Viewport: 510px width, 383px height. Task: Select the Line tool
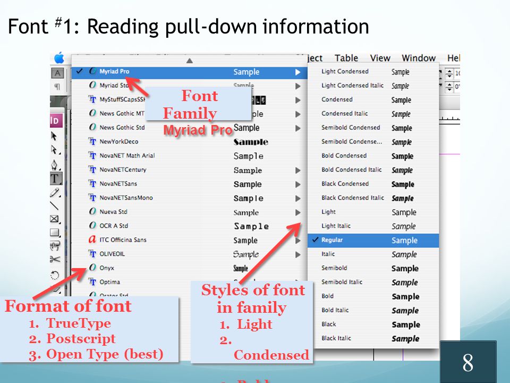coord(54,206)
